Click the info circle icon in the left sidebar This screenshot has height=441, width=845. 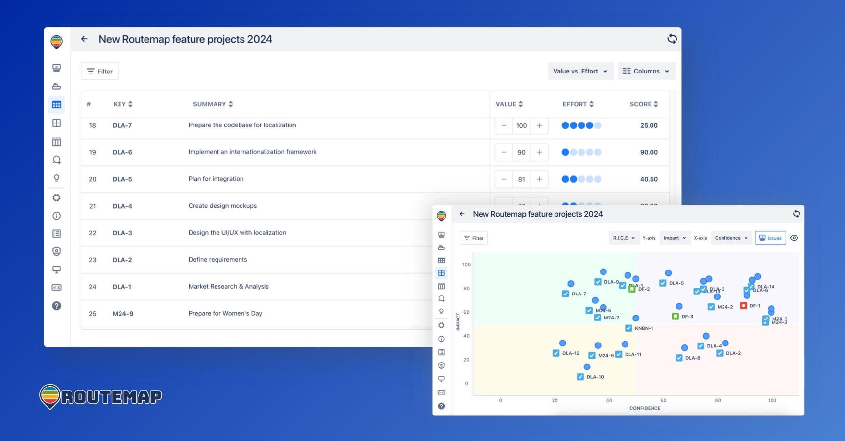pyautogui.click(x=57, y=216)
